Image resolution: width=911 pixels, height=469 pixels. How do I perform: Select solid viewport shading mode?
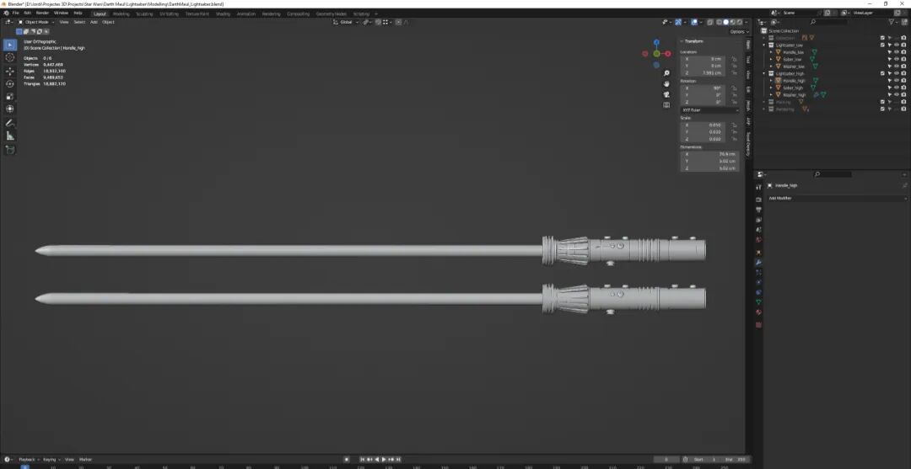click(x=725, y=22)
